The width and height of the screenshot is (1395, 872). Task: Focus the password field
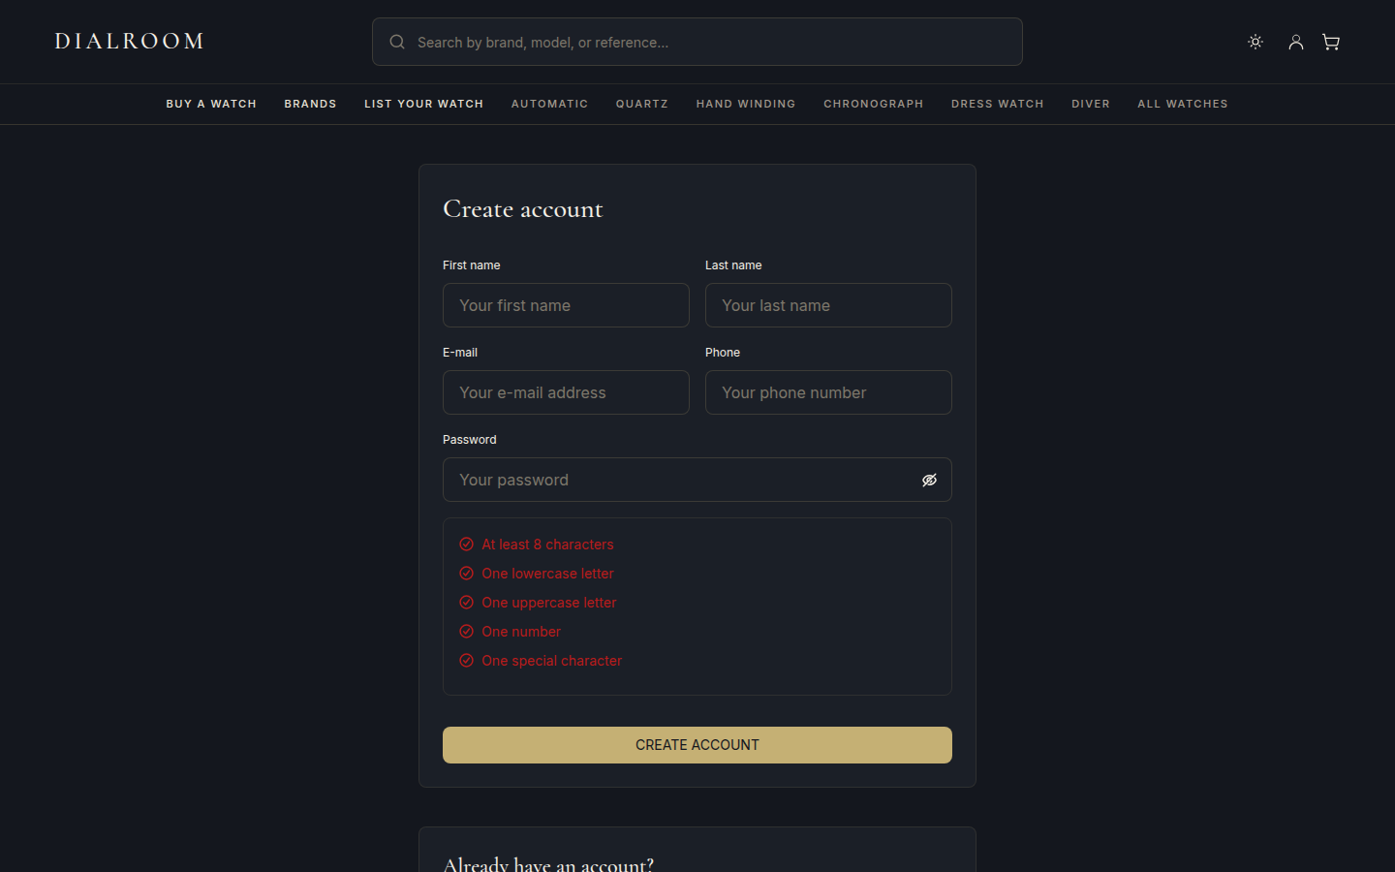697,480
